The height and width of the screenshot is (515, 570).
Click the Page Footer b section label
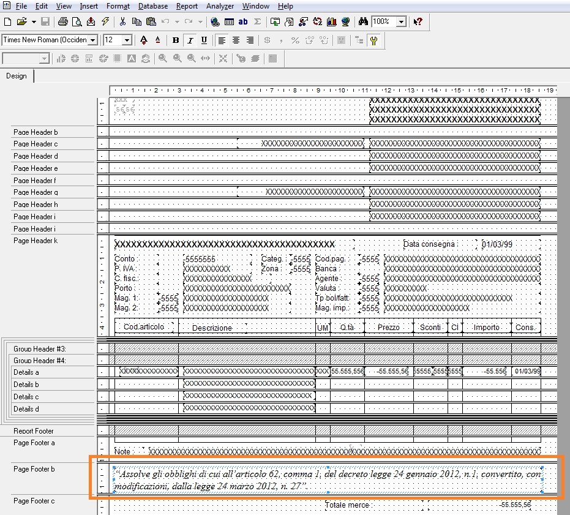point(34,469)
